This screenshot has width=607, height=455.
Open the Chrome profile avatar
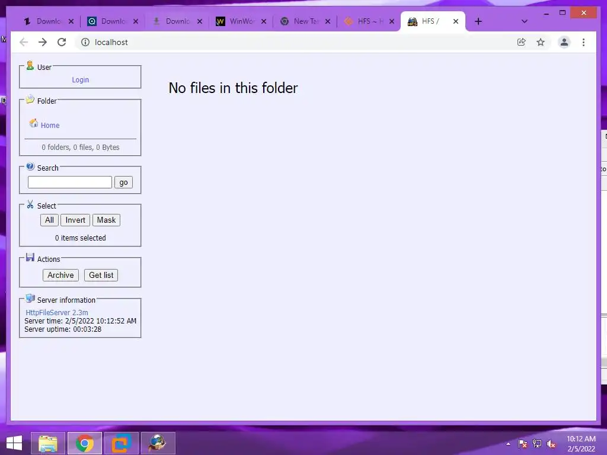[x=564, y=42]
